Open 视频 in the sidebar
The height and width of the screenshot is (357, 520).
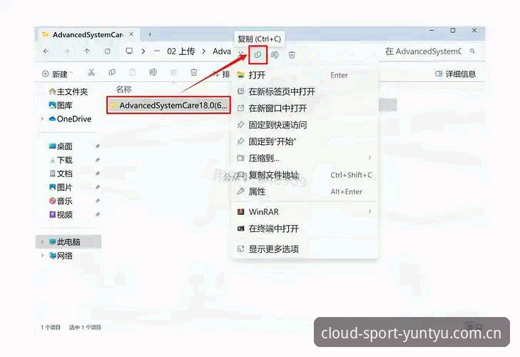tap(61, 215)
